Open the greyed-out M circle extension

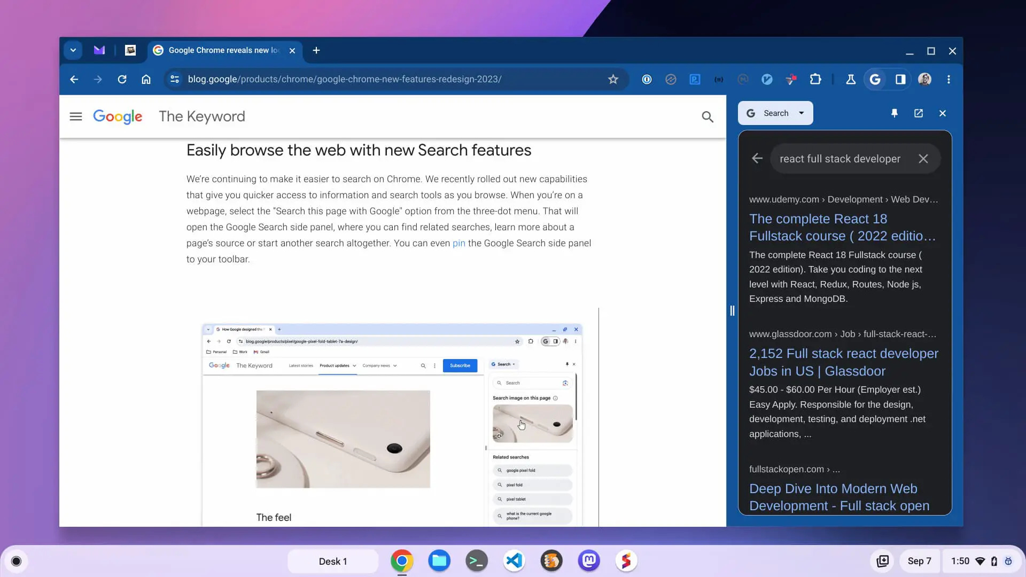[x=743, y=80]
